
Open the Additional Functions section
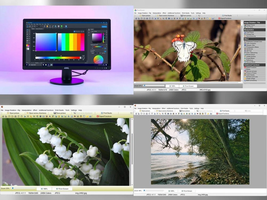tap(254, 64)
